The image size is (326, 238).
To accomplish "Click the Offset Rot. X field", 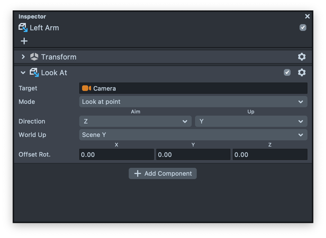I will (x=116, y=155).
